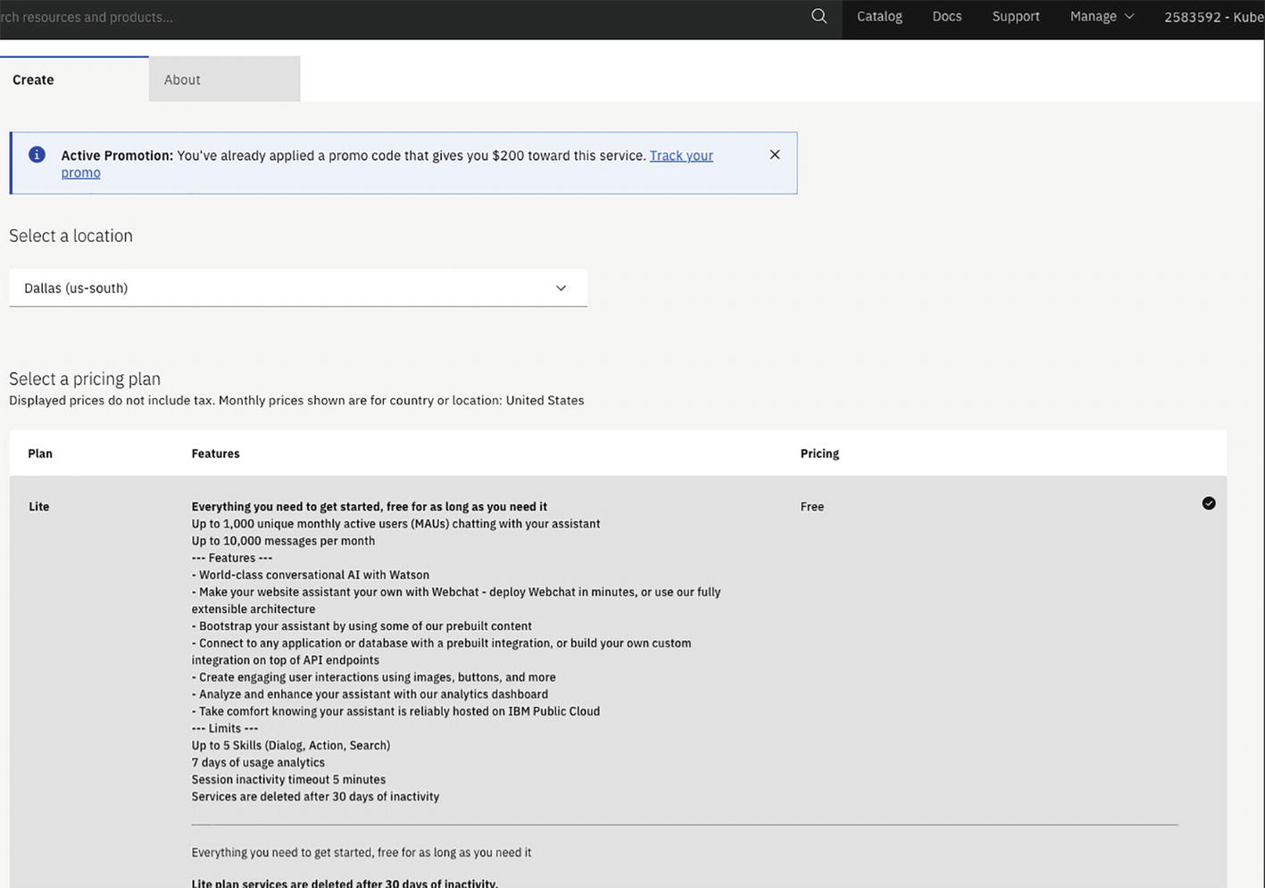Click the Select a pricing plan heading

click(x=85, y=378)
